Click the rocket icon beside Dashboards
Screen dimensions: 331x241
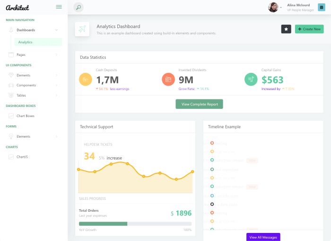[x=11, y=30]
